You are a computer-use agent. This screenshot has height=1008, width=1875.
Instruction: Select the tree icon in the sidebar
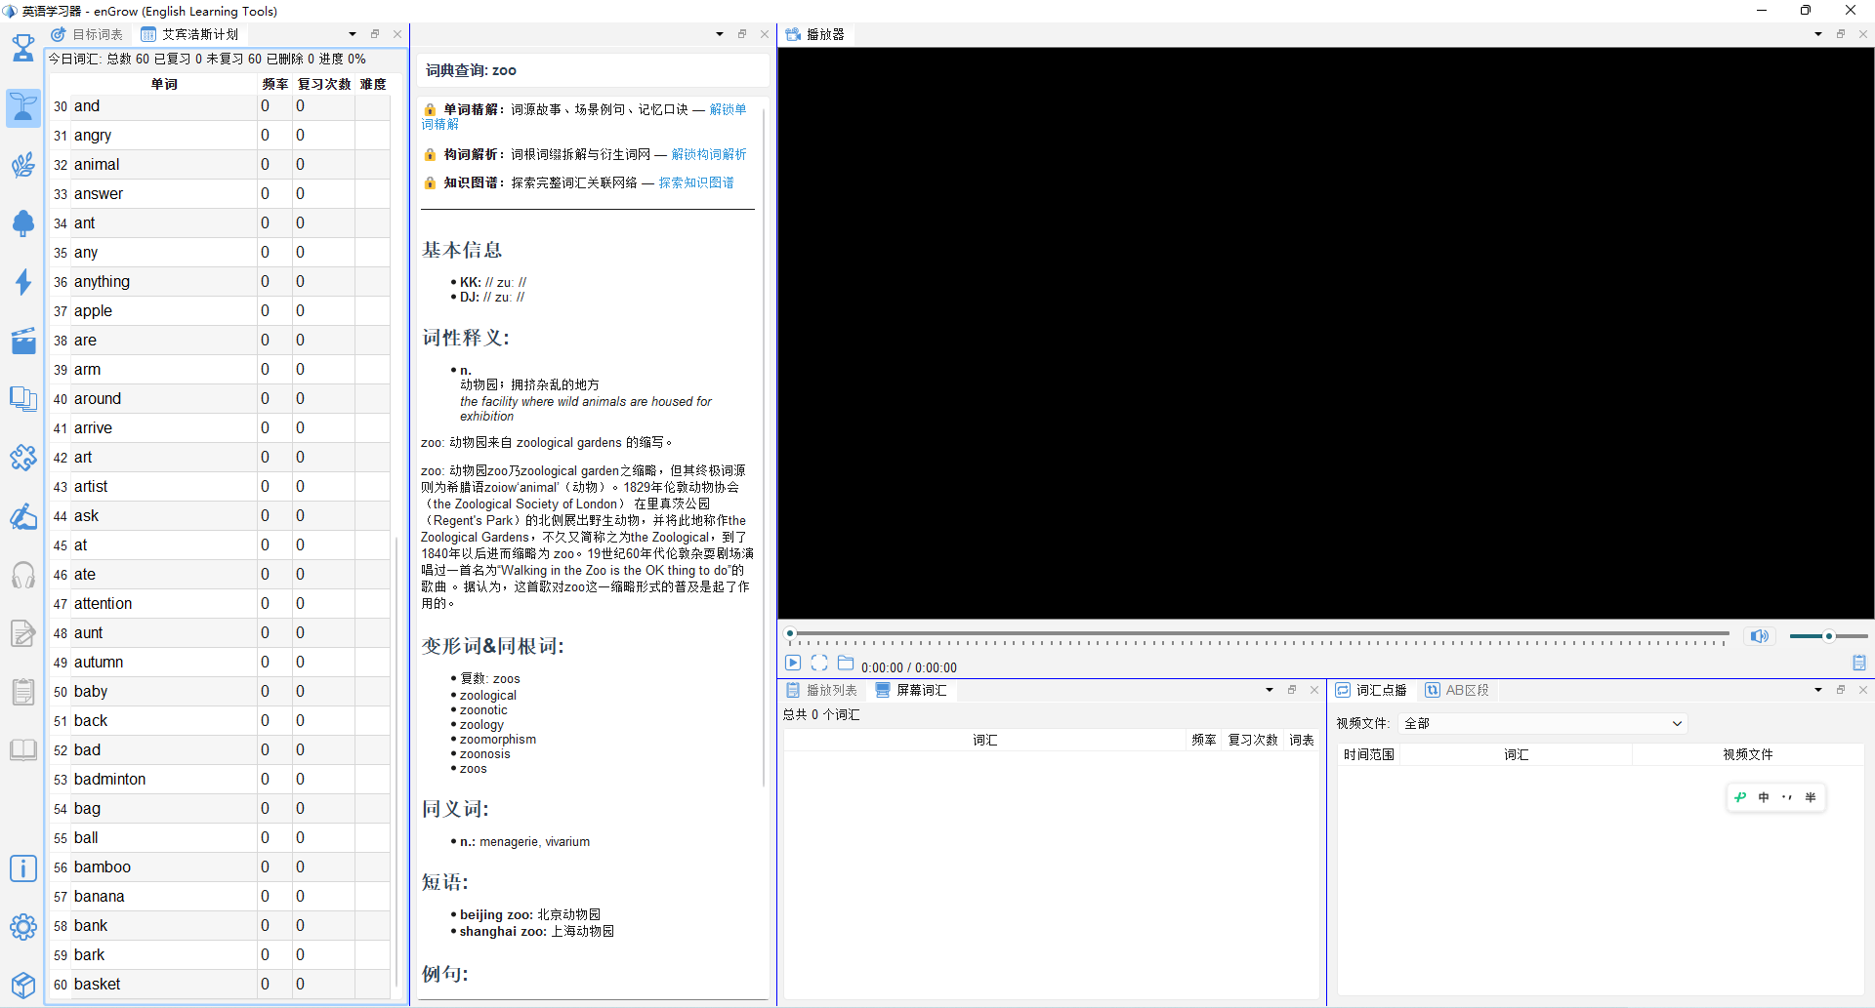pos(23,223)
